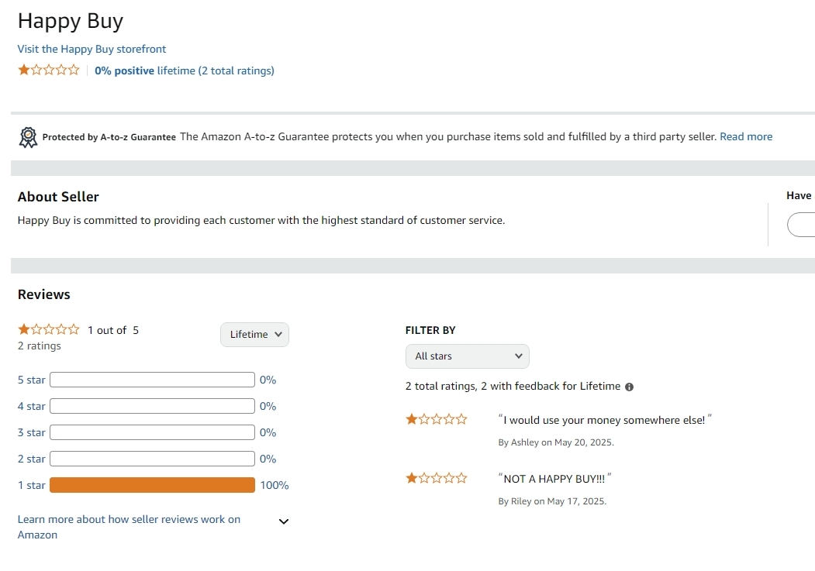The height and width of the screenshot is (571, 815).
Task: Click the 100% label for 1 star
Action: 274,485
